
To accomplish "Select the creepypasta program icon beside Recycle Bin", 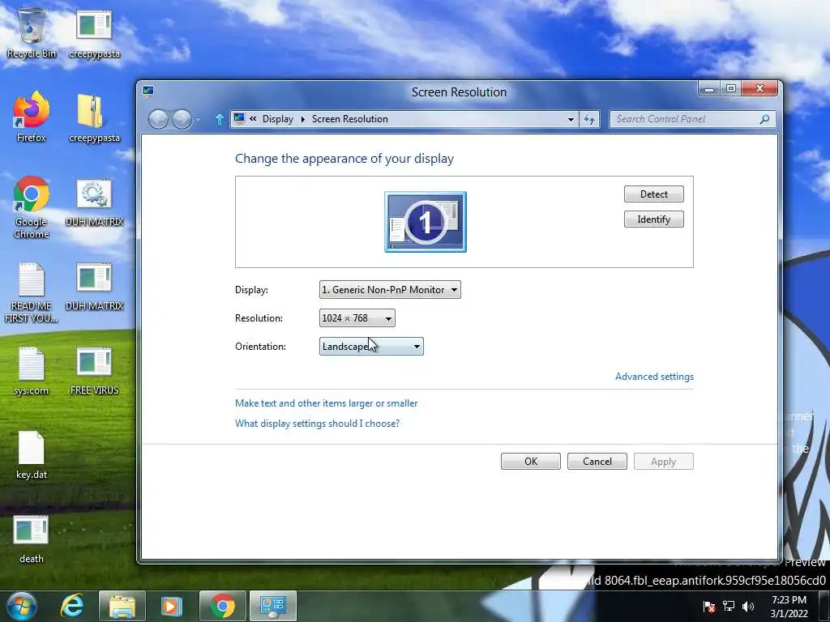I will click(x=94, y=32).
